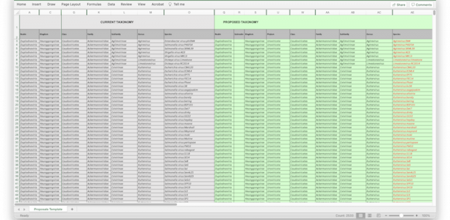Add a new sheet with plus icon
Image resolution: width=450 pixels, height=220 pixels.
[72, 209]
